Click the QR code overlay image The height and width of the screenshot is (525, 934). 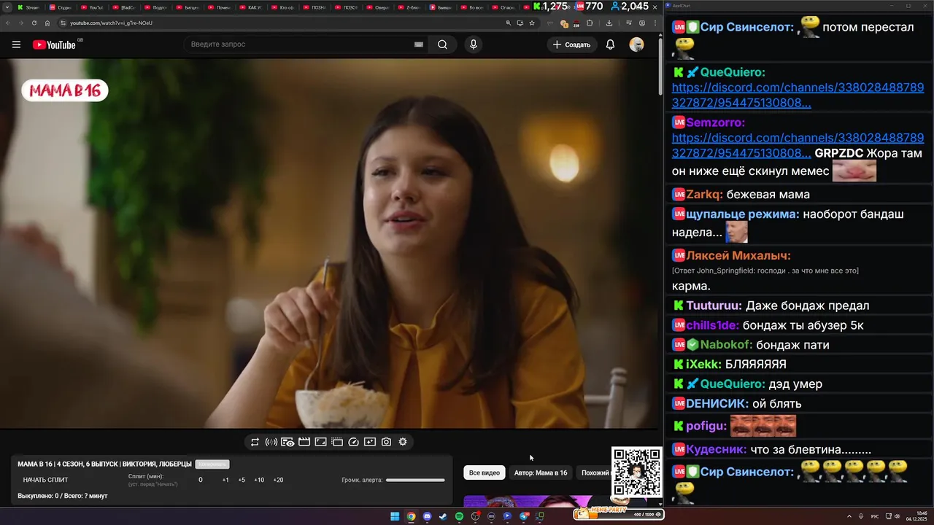(x=636, y=472)
